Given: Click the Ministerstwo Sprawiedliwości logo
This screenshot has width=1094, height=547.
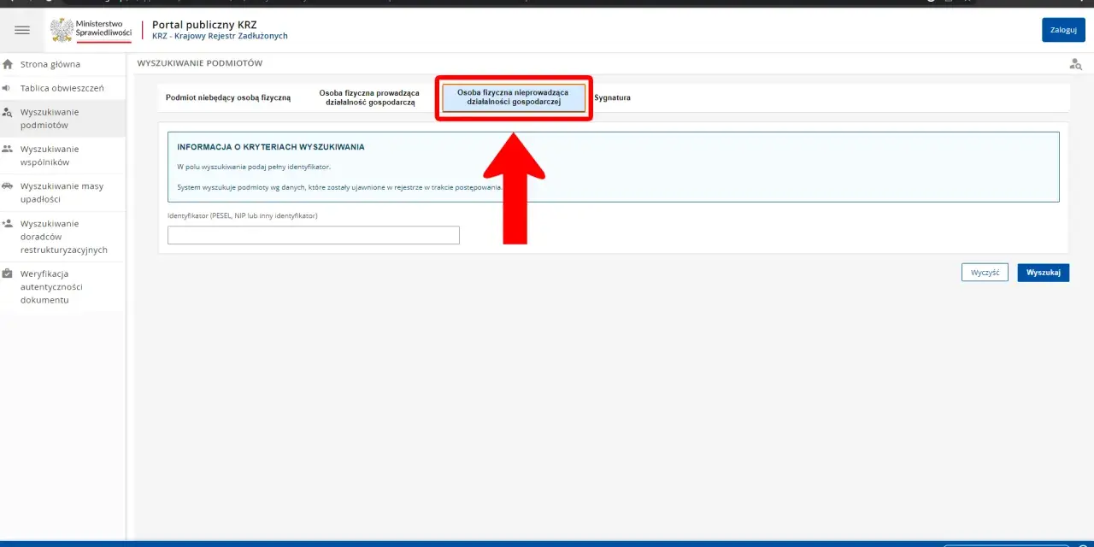Looking at the screenshot, I should click(91, 30).
